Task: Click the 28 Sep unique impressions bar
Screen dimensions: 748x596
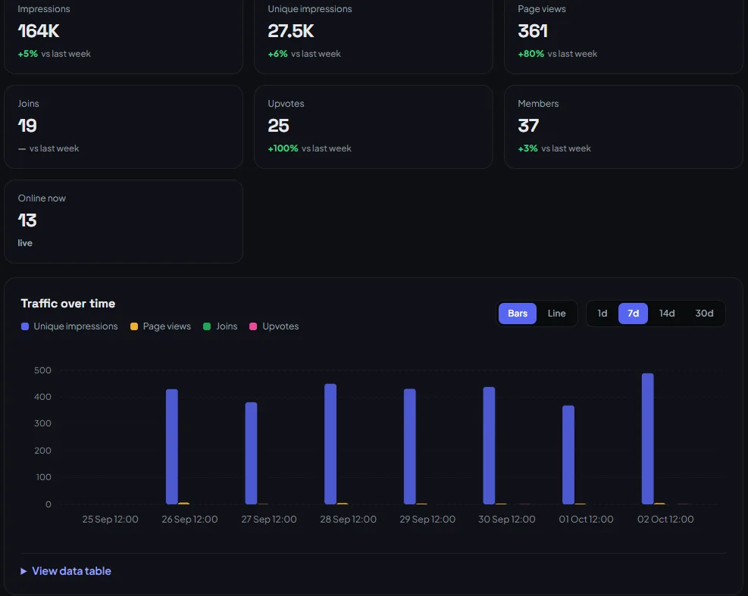Action: [x=330, y=444]
